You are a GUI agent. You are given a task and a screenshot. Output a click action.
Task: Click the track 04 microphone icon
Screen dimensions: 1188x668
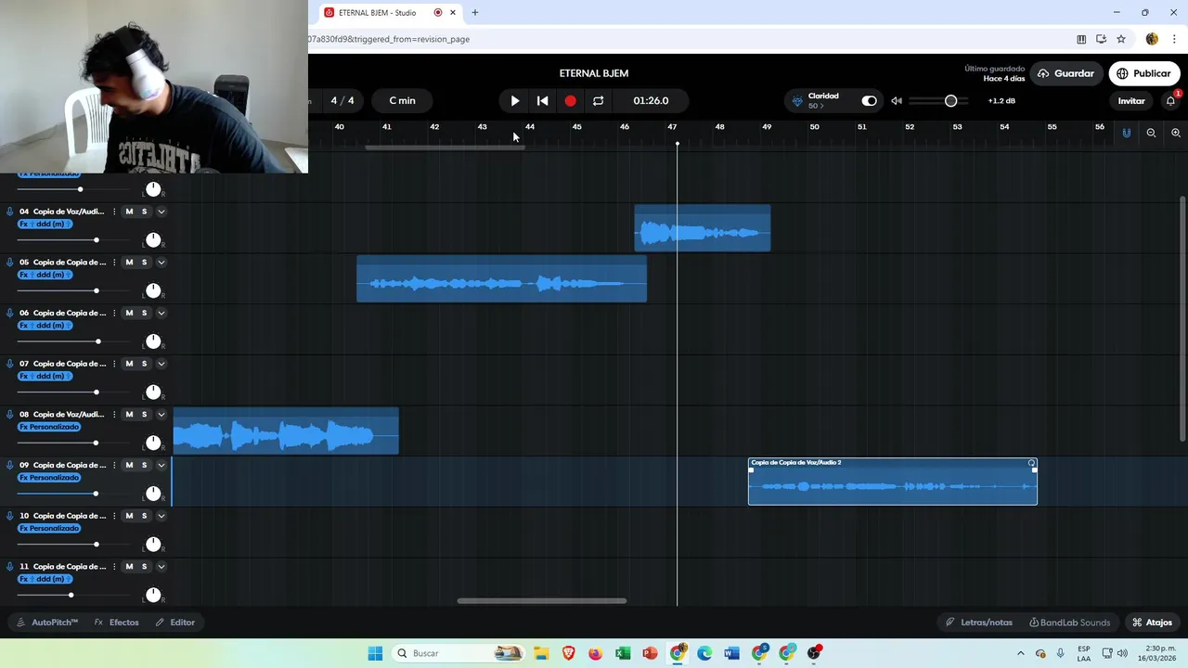click(x=9, y=212)
